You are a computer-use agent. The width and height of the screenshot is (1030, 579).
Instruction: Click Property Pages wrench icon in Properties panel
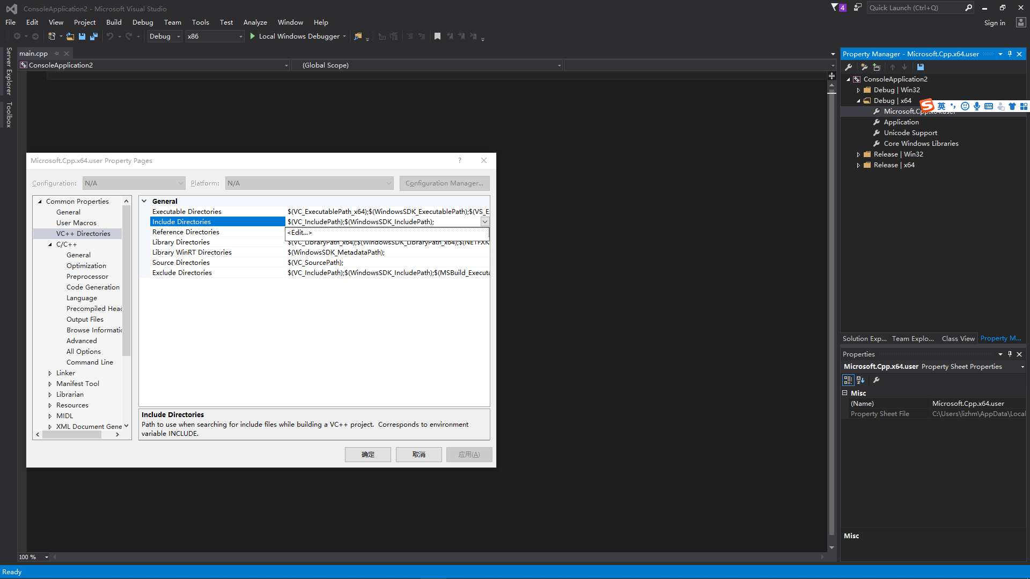(877, 380)
